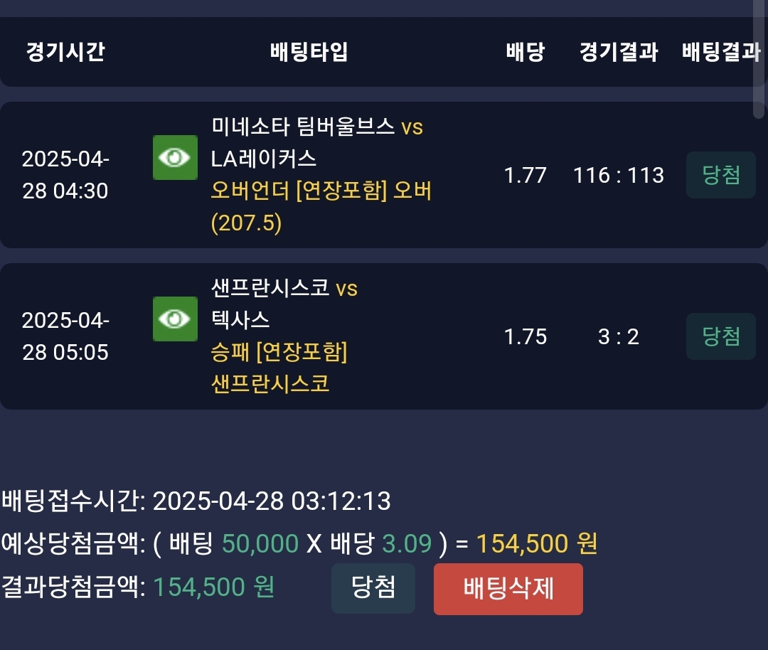The height and width of the screenshot is (650, 768).
Task: Click the eye icon for Timberwolves vs Lakers
Action: [x=175, y=158]
